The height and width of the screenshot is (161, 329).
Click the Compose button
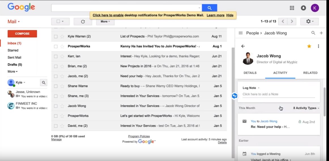pos(22,34)
